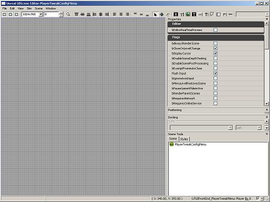Click the green image widget icon
Image resolution: width=270 pixels, height=202 pixels.
tap(188, 14)
